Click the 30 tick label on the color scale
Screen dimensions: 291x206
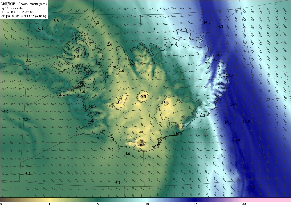pyautogui.click(x=244, y=204)
